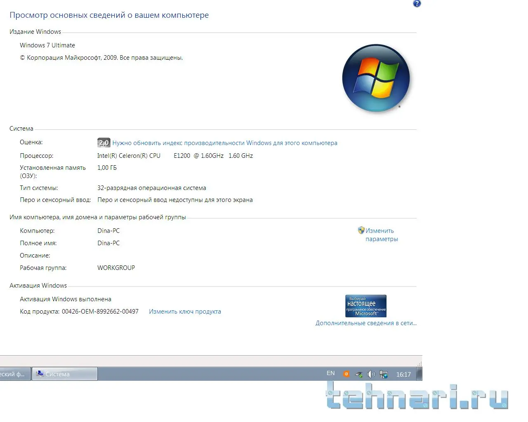Click the EN language indicator
The height and width of the screenshot is (422, 528).
click(x=331, y=373)
